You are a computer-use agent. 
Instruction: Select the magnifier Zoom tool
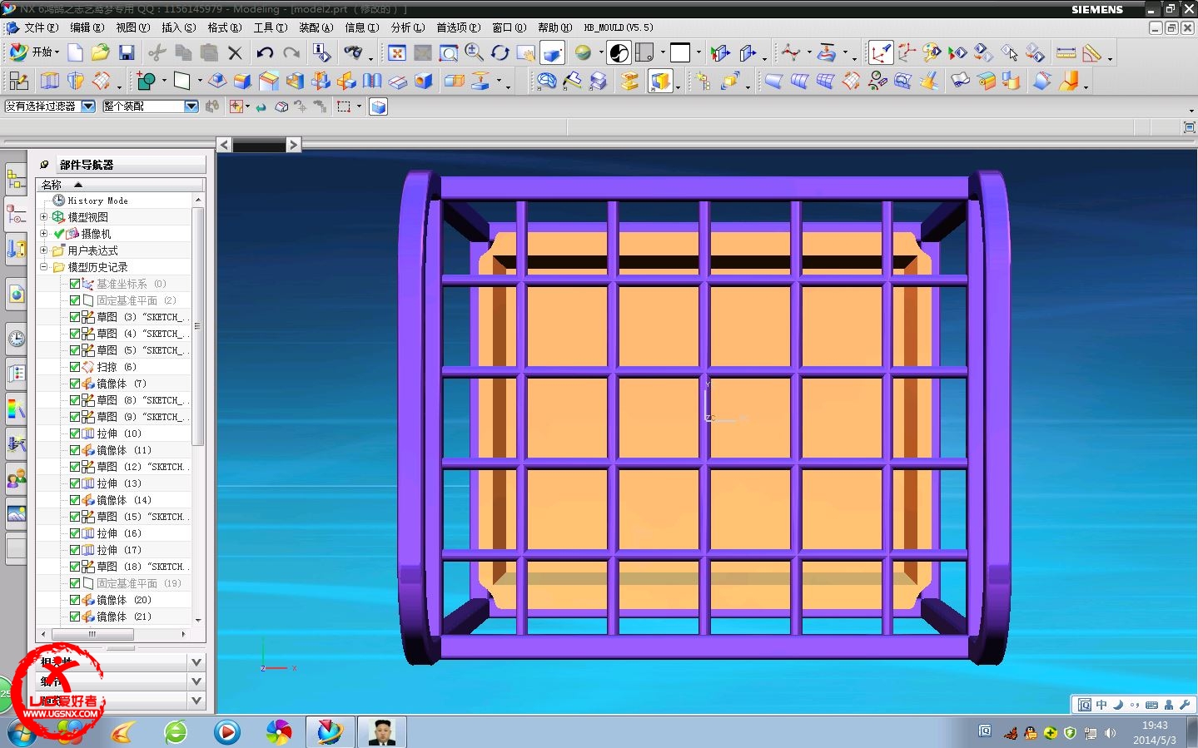tap(475, 53)
